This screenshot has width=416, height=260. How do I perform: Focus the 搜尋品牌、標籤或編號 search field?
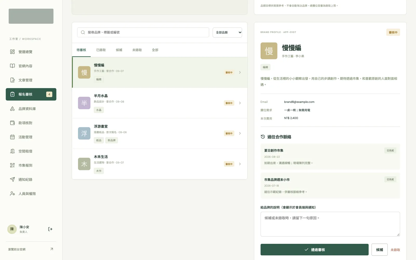(x=143, y=32)
